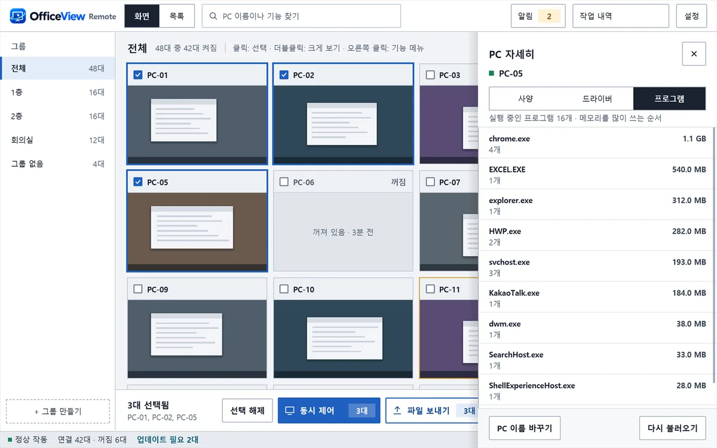Click the PC-05 screen thumbnail
Viewport: 717px width, 448px height.
tap(197, 232)
